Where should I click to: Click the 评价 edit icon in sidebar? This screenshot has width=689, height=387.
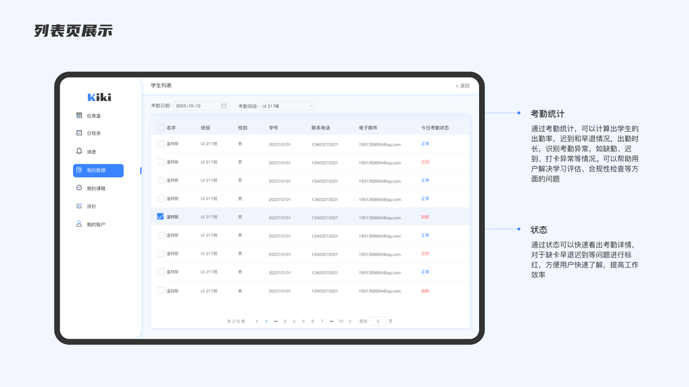coord(79,206)
